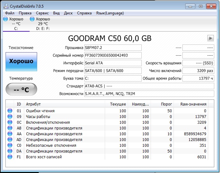The height and width of the screenshot is (173, 220).
Task: Select the Часы работы row
Action: pyautogui.click(x=107, y=117)
